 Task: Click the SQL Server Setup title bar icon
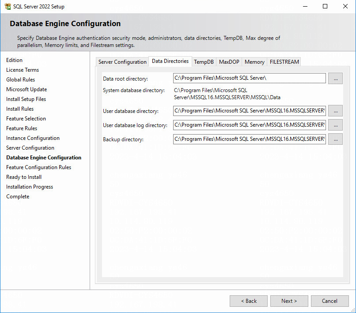click(x=8, y=6)
